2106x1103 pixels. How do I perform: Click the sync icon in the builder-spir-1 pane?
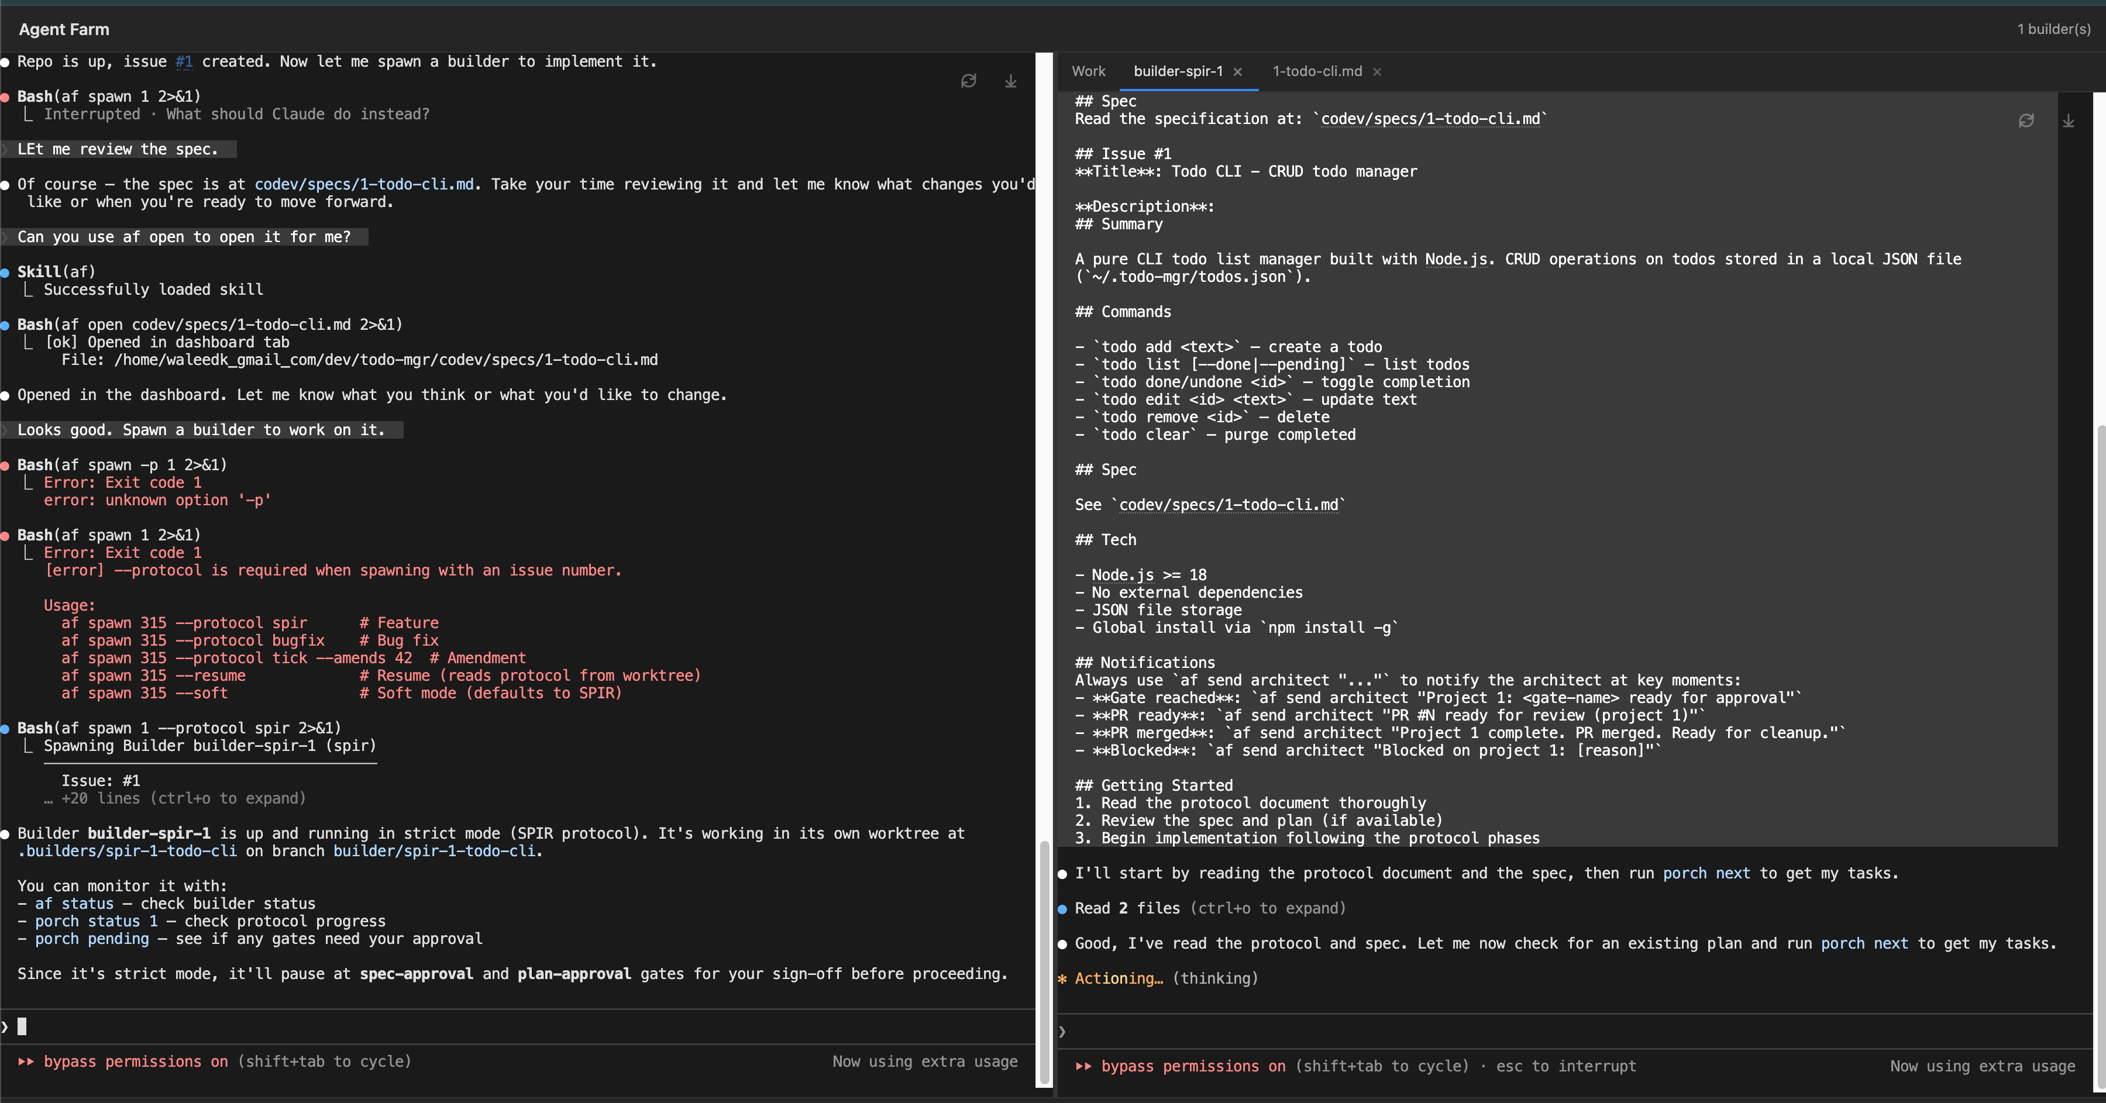(2026, 120)
